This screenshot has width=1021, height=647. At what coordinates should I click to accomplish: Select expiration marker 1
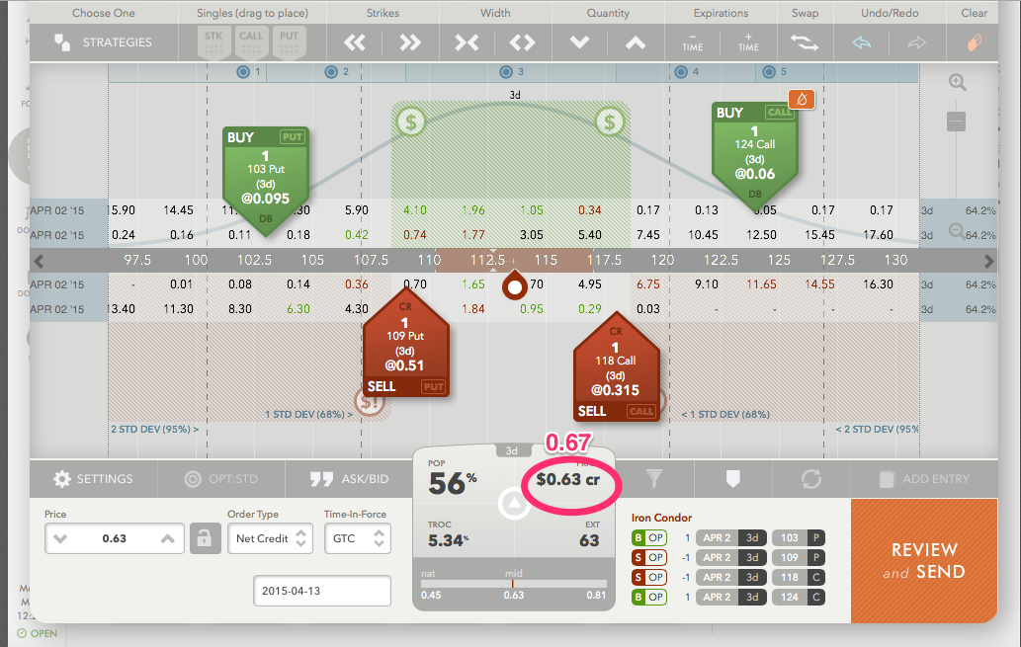pos(243,71)
